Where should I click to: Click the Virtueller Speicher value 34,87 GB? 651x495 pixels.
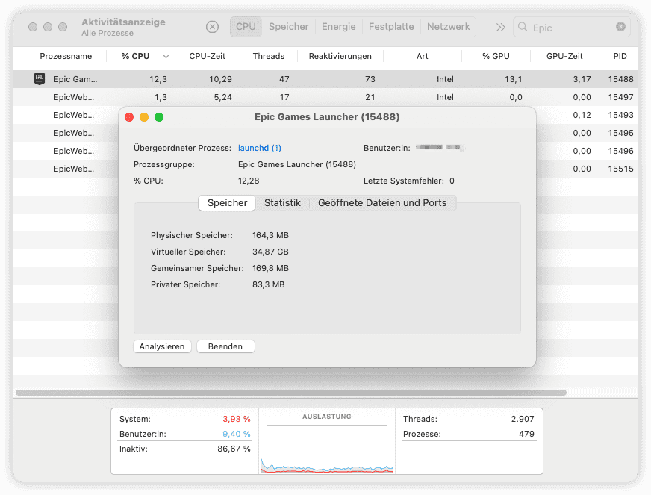pos(270,252)
